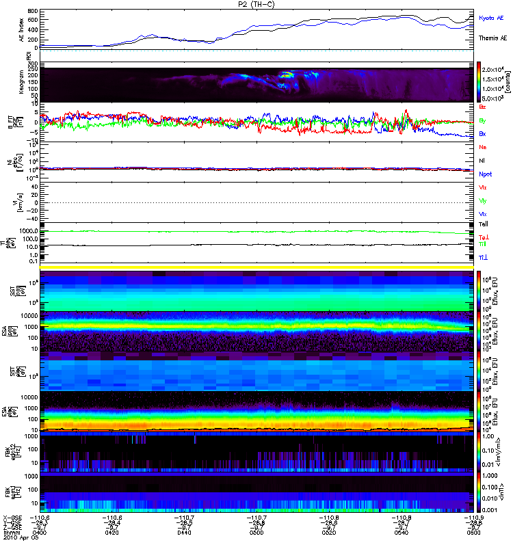This screenshot has height=547, width=513.
Task: Click the green Viy velocity legend label
Action: (483, 201)
